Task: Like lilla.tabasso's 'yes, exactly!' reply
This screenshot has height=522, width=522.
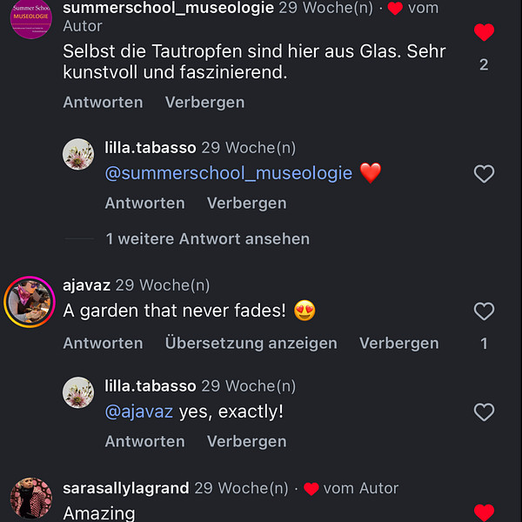Action: (484, 412)
